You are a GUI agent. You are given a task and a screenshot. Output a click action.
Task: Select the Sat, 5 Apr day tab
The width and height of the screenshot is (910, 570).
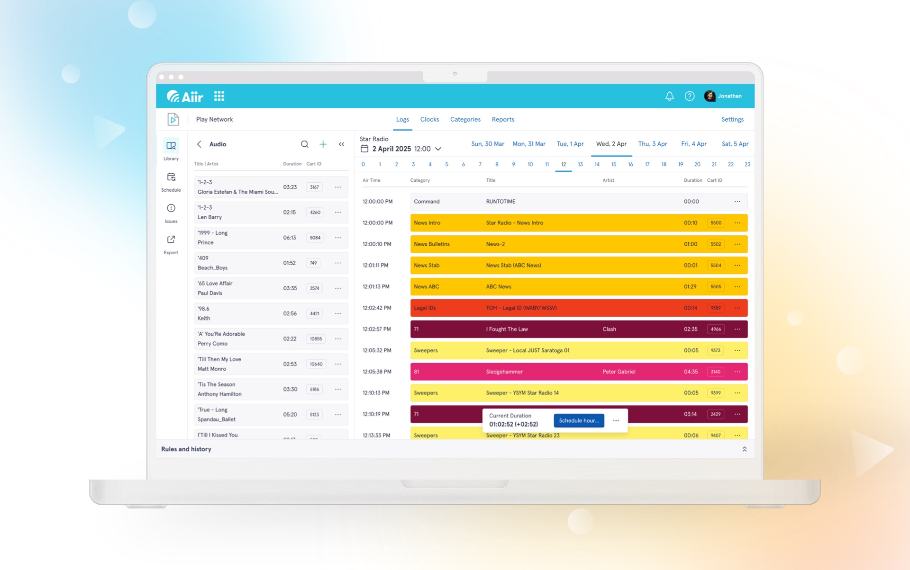(x=735, y=144)
